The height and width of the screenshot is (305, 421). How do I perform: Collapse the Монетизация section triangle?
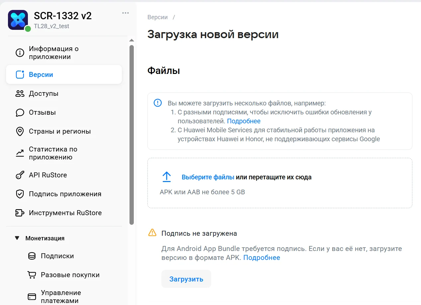[17, 238]
